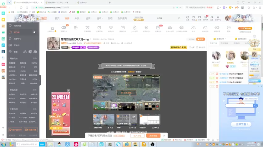Click the car icon in streamer toolbar
This screenshot has height=147, width=263.
170,27
